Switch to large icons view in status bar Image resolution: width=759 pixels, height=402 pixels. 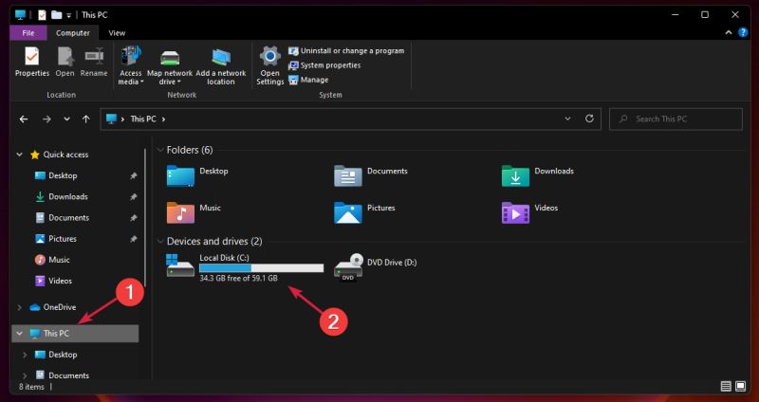click(741, 387)
